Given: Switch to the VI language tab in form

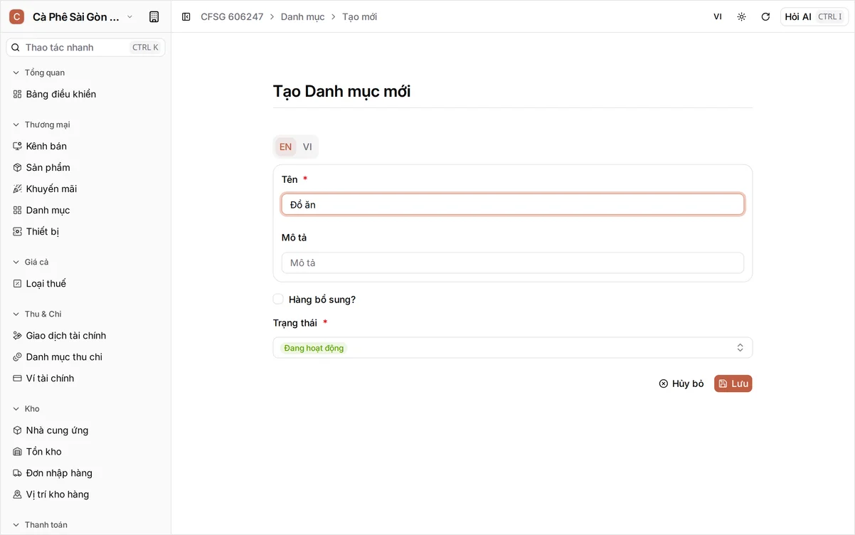Looking at the screenshot, I should coord(307,147).
